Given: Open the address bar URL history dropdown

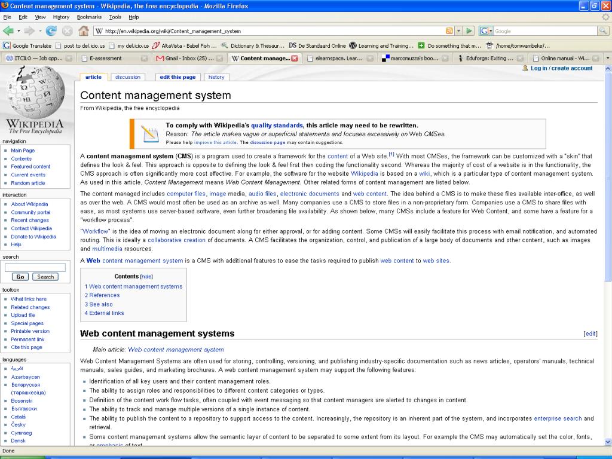Looking at the screenshot, I should click(x=459, y=31).
